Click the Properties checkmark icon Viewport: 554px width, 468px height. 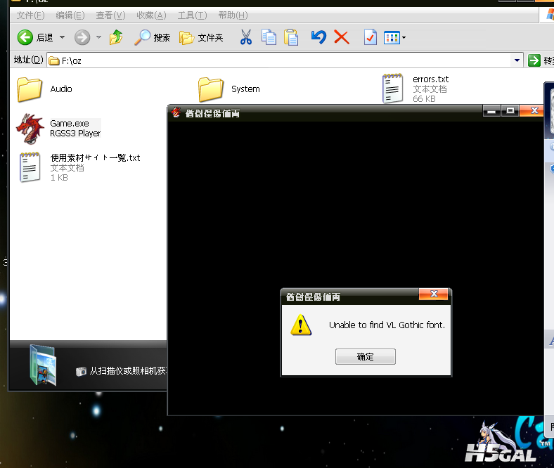[370, 37]
